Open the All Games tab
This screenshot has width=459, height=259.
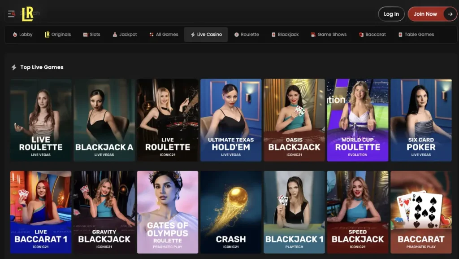(164, 35)
